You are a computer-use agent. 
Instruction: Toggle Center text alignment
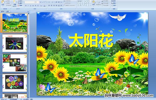(x=51, y=5)
